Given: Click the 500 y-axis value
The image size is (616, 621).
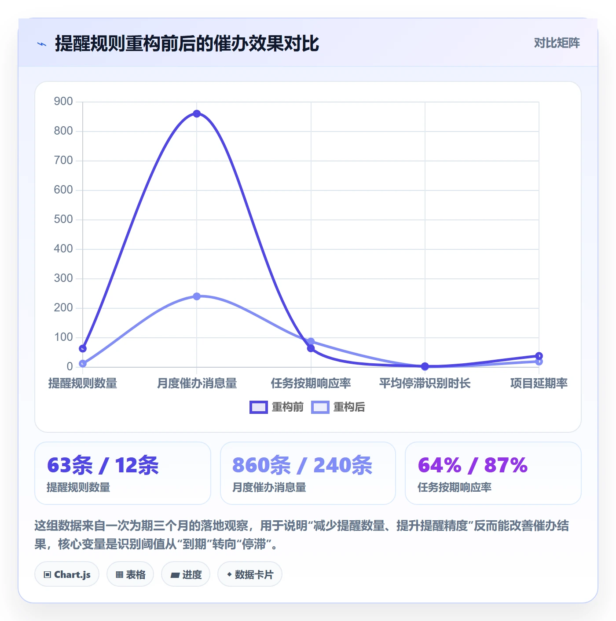Looking at the screenshot, I should 63,219.
